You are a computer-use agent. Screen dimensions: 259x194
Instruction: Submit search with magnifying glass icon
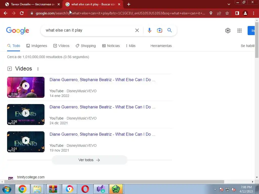pyautogui.click(x=169, y=30)
